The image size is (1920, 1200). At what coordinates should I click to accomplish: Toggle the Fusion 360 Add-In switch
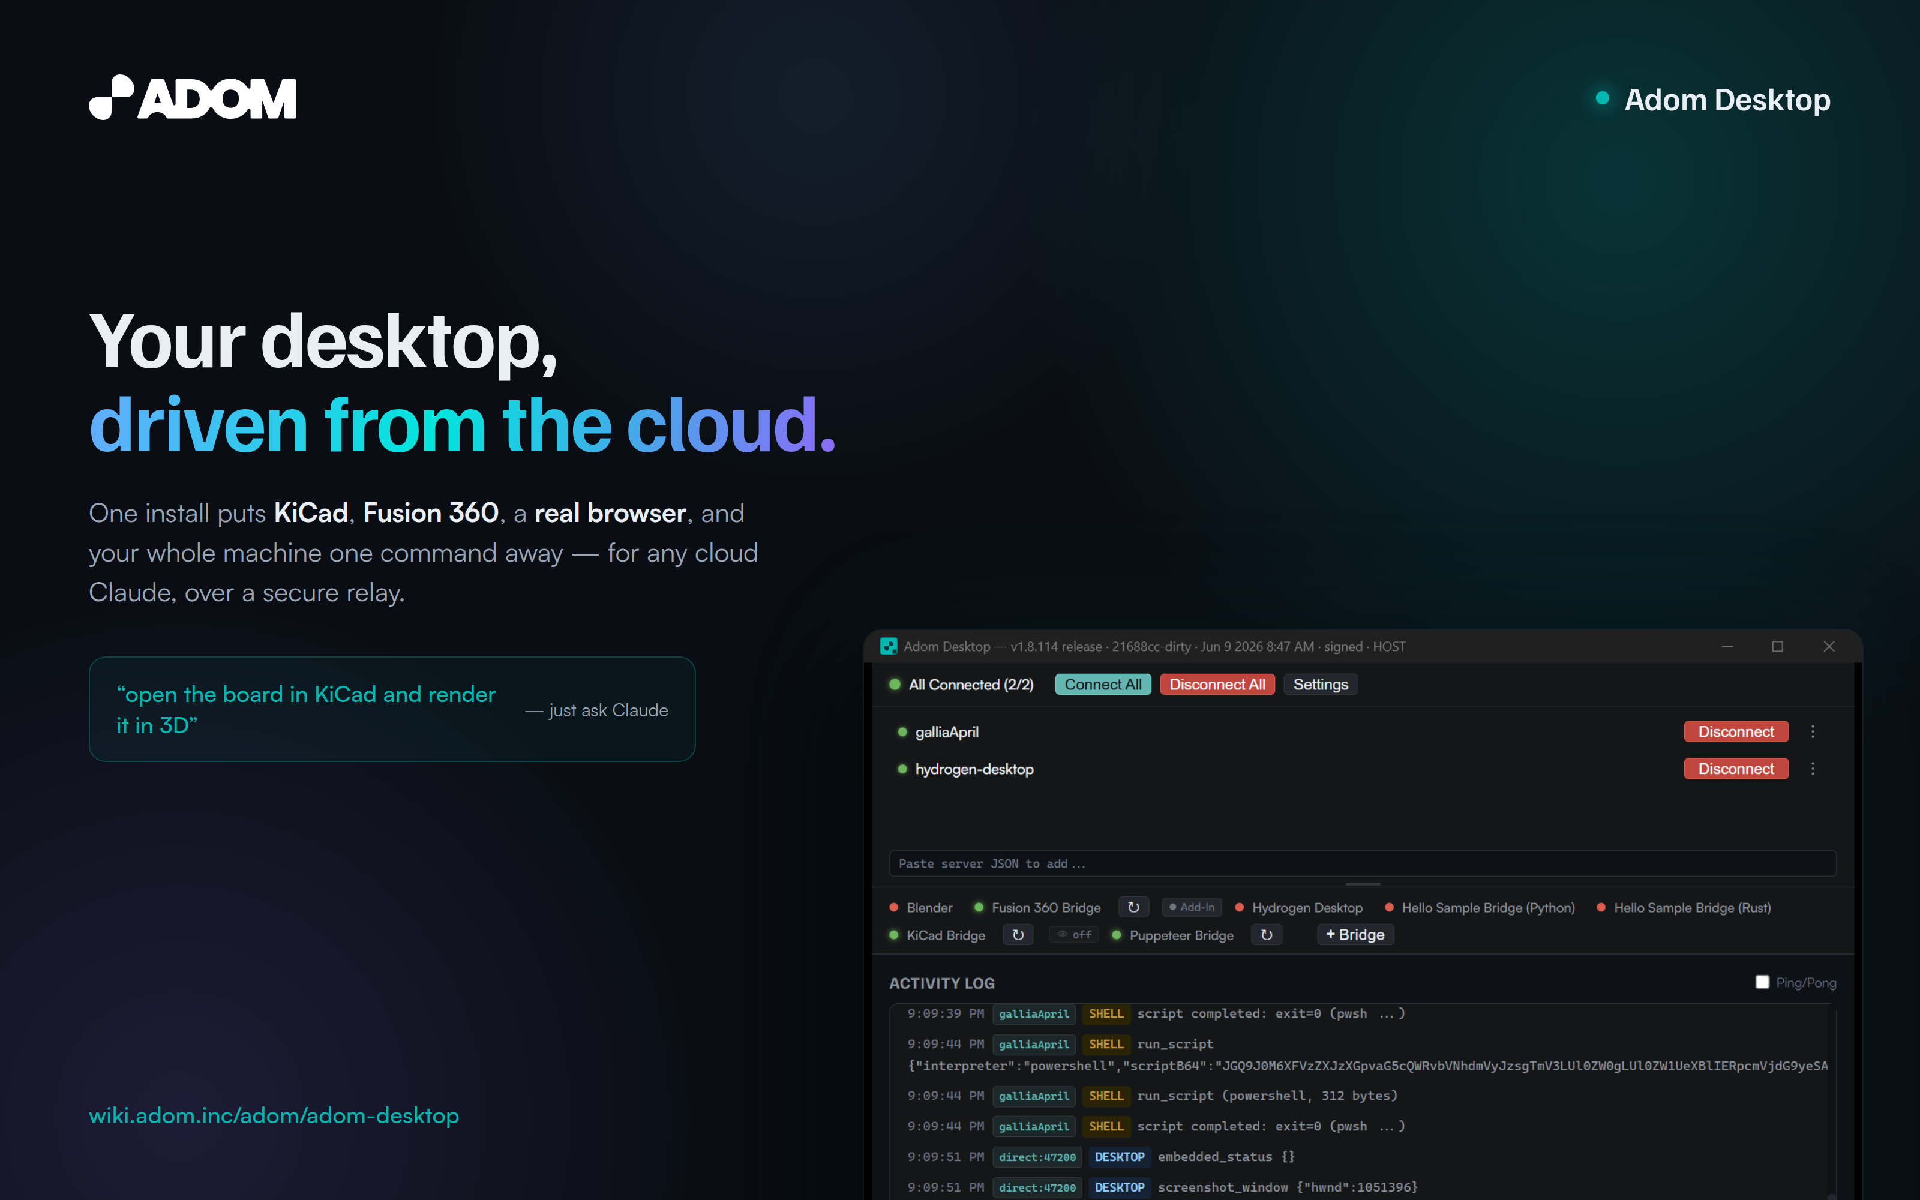click(x=1192, y=907)
